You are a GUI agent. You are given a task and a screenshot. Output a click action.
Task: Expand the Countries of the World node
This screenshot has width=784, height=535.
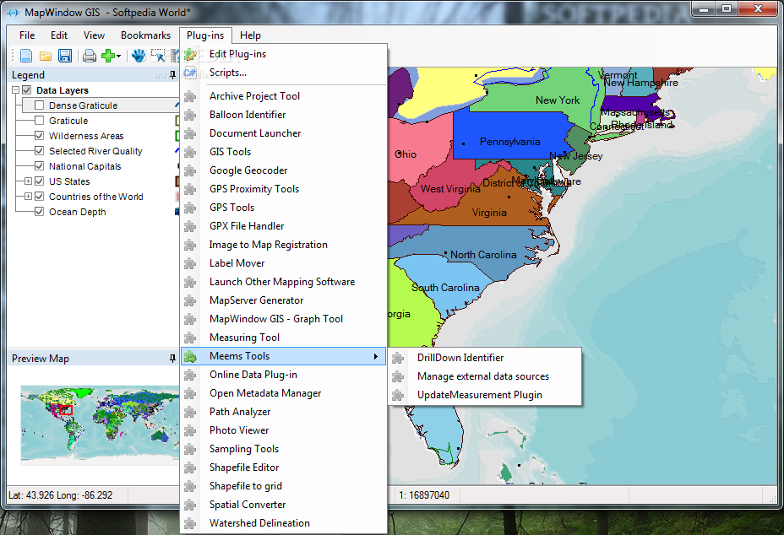(28, 197)
